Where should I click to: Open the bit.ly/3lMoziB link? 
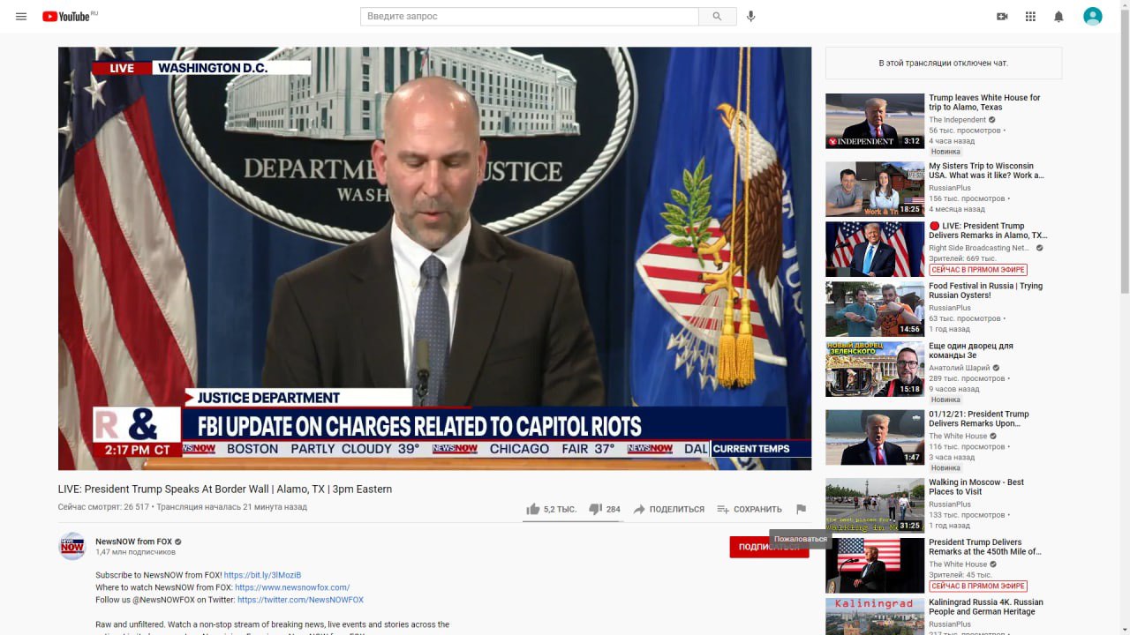click(262, 575)
